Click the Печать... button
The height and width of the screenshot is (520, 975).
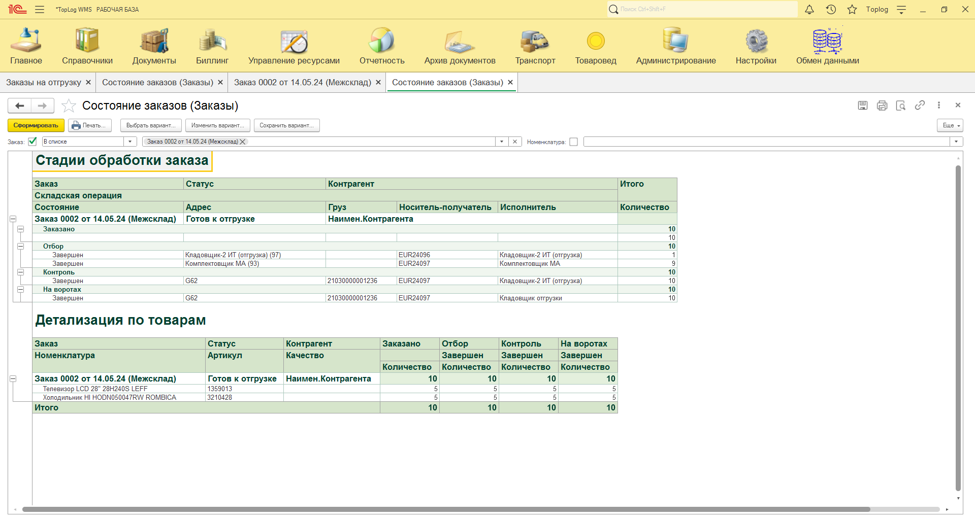click(x=90, y=125)
